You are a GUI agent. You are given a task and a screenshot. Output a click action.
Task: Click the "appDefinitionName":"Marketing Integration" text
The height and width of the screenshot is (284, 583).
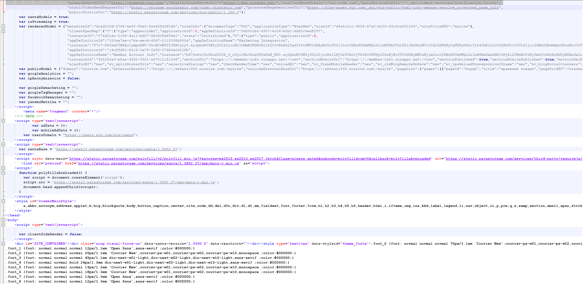pyautogui.click(x=240, y=41)
